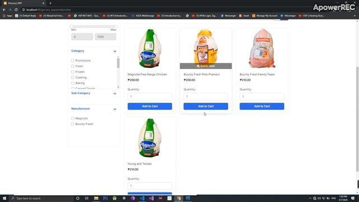Viewport: 359px width, 202px height.
Task: Open the Windows Start menu
Action: pyautogui.click(x=4, y=198)
